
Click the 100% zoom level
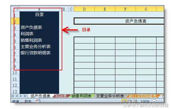145,101
